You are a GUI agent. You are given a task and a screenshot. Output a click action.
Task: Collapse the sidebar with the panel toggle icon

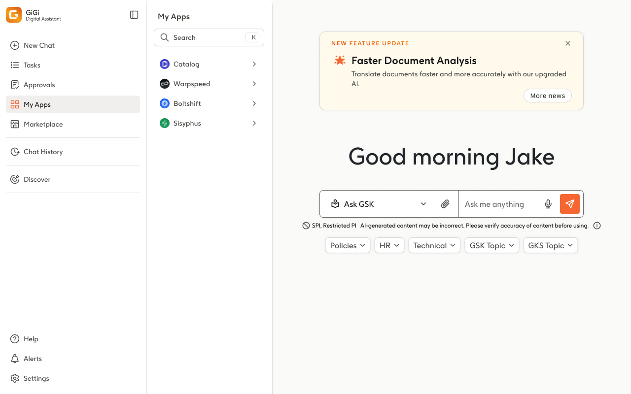click(134, 15)
